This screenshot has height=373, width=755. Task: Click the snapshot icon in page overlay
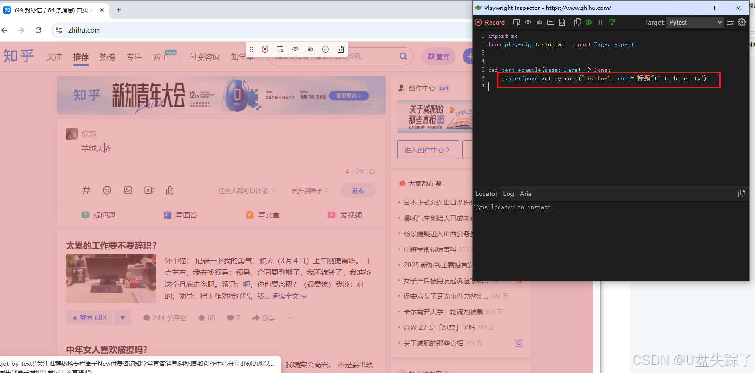(x=341, y=49)
